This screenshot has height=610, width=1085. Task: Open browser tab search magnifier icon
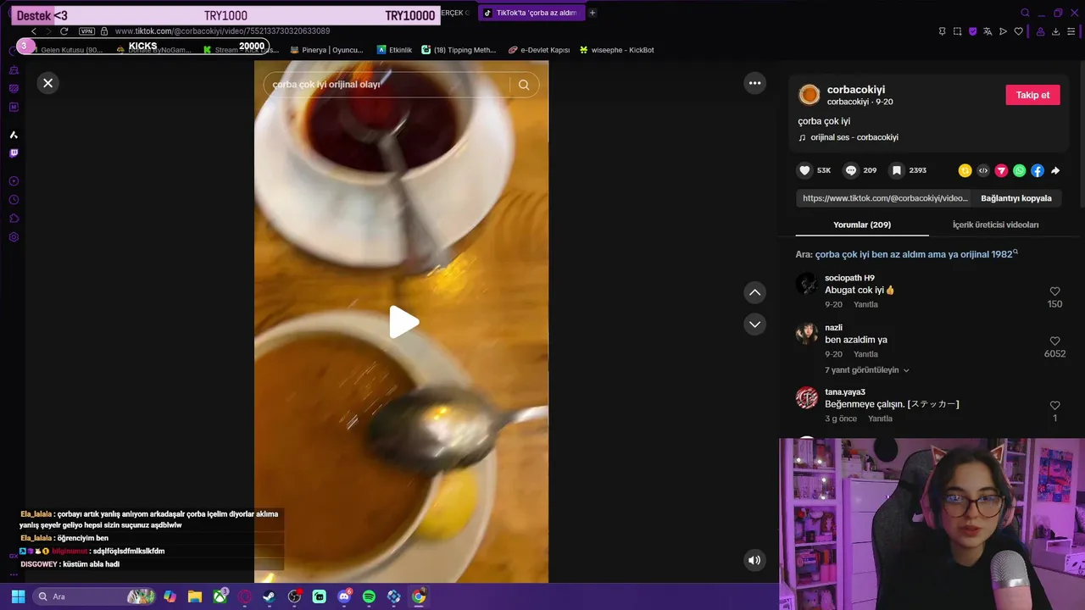tap(1025, 13)
